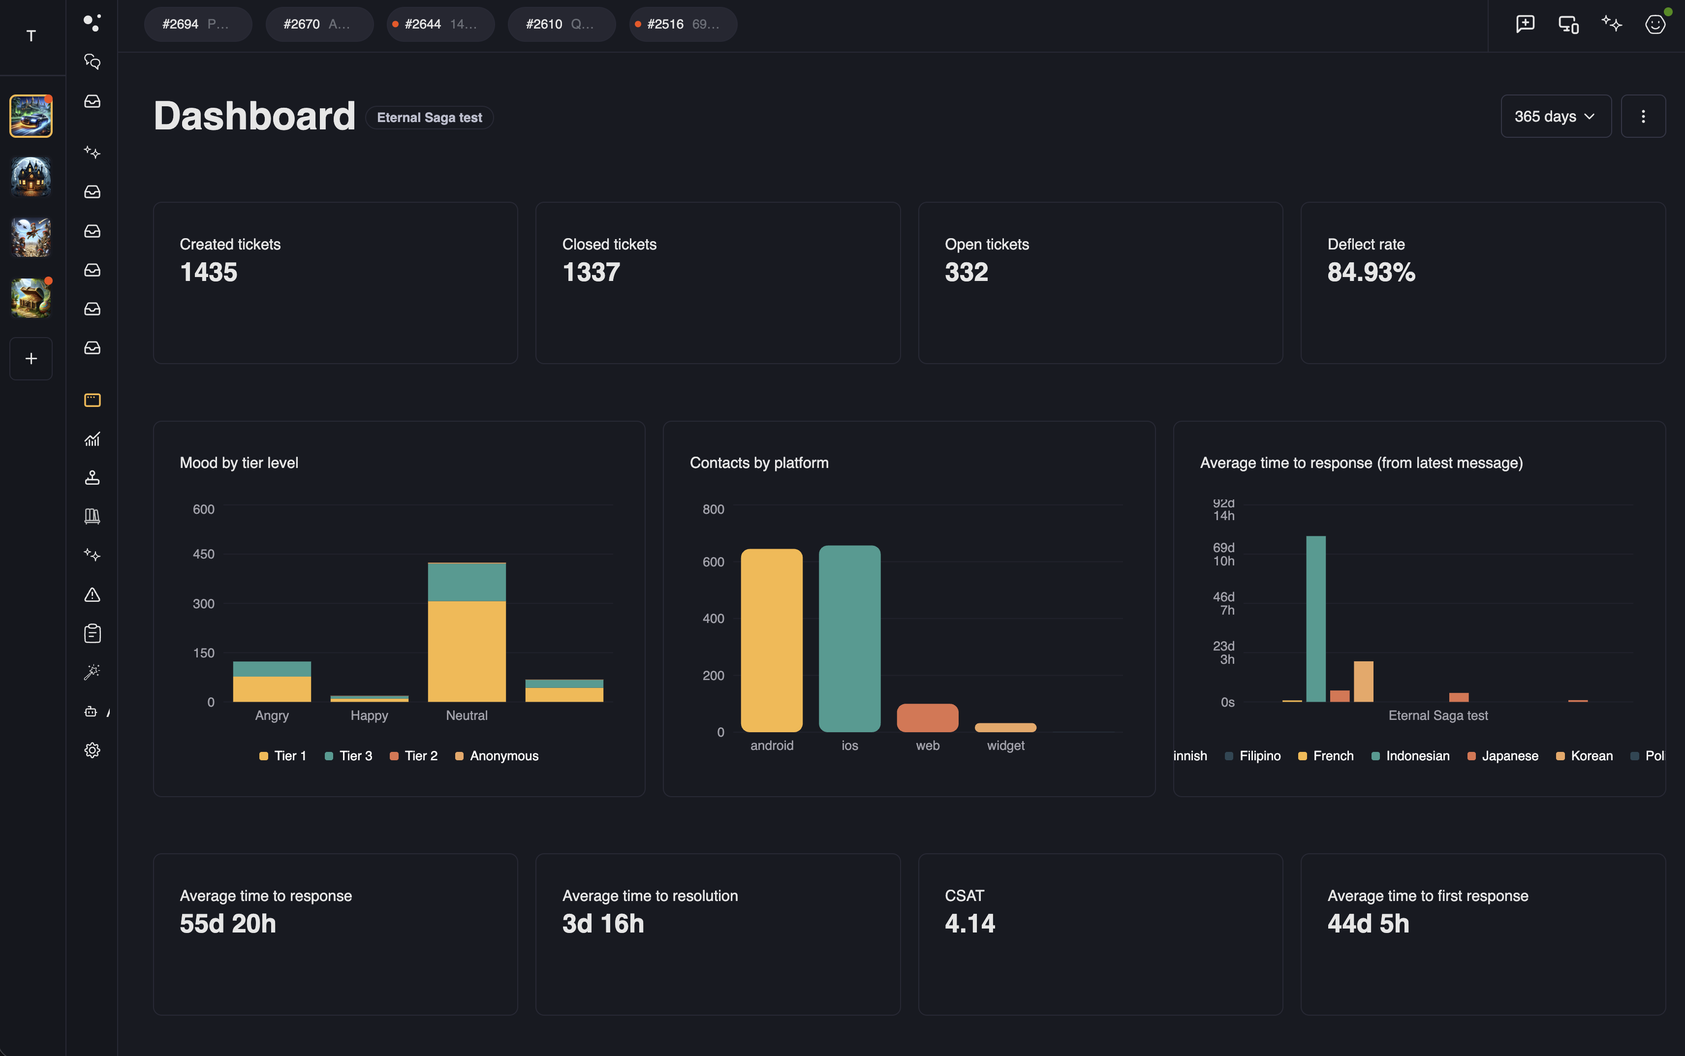
Task: Select the analytics chart icon in sidebar
Action: [92, 438]
